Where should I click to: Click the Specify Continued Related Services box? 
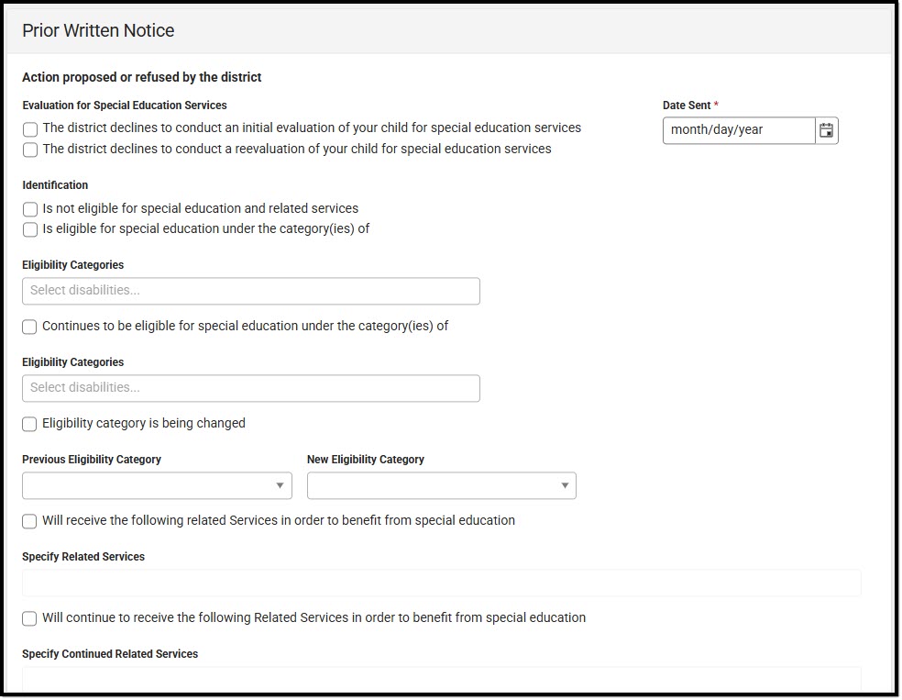click(441, 679)
